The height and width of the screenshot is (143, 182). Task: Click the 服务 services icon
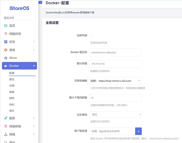(6, 118)
